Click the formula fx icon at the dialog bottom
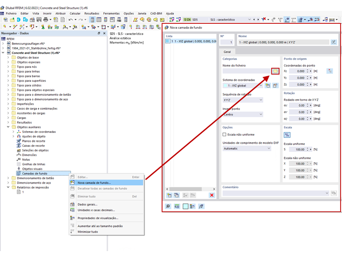 coord(201,206)
